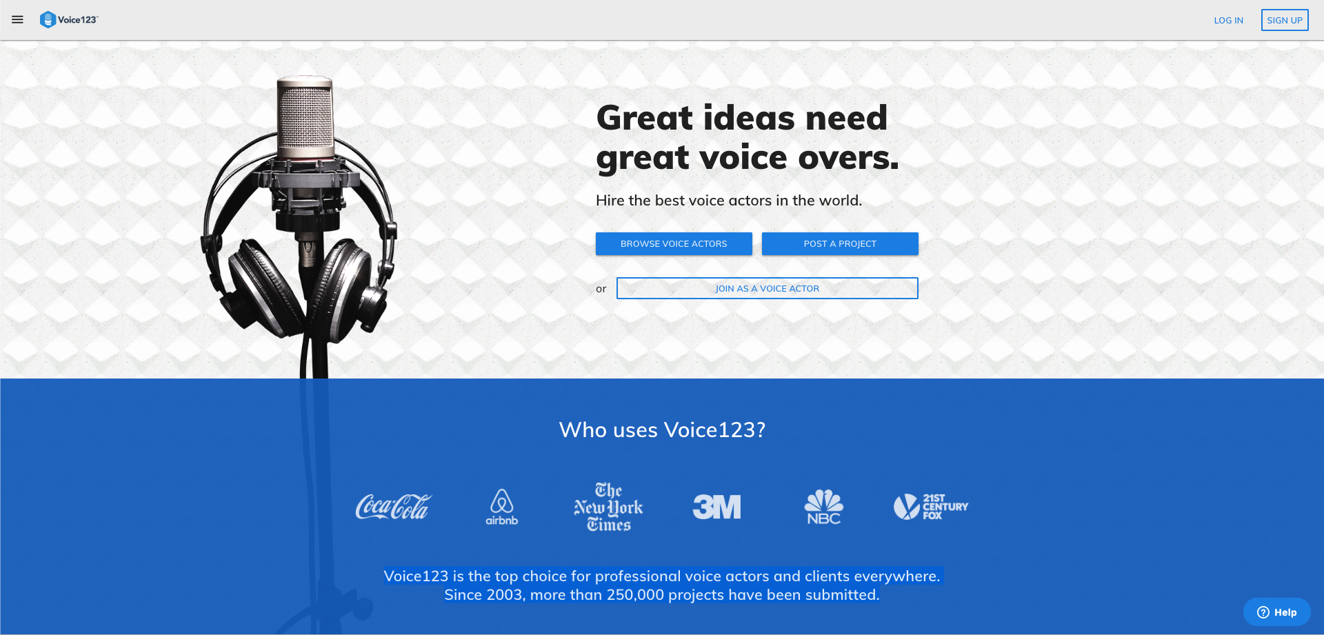
Task: Click the highlighted 'Since 2003' description text
Action: tap(662, 595)
